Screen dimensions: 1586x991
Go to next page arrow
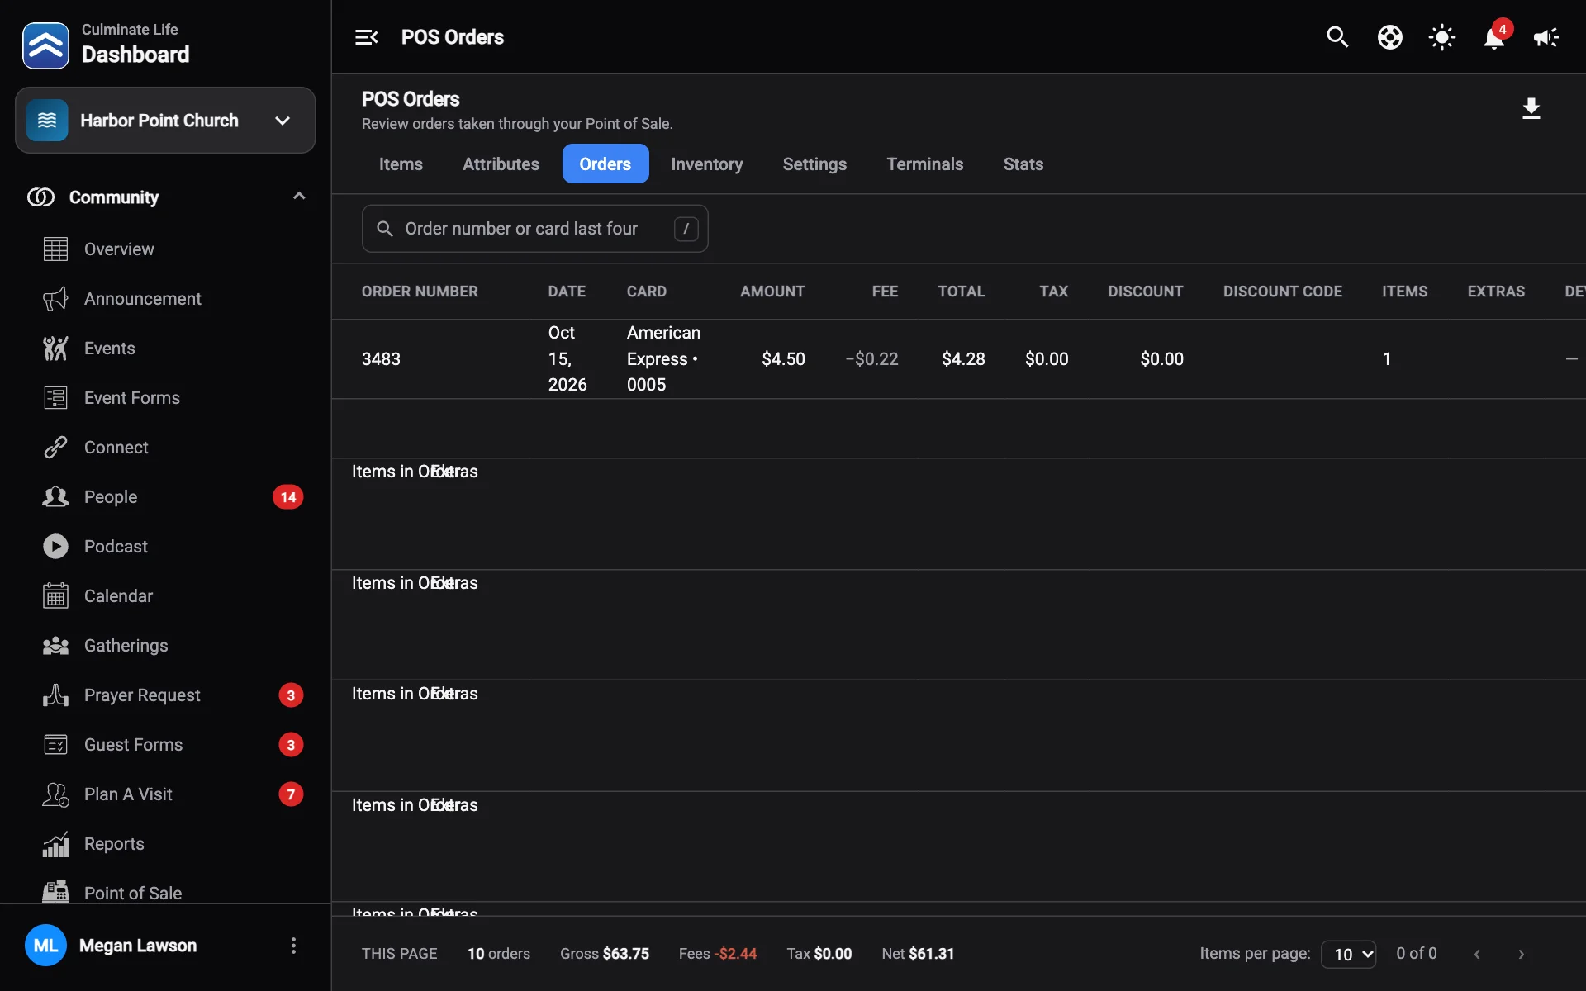1522,954
